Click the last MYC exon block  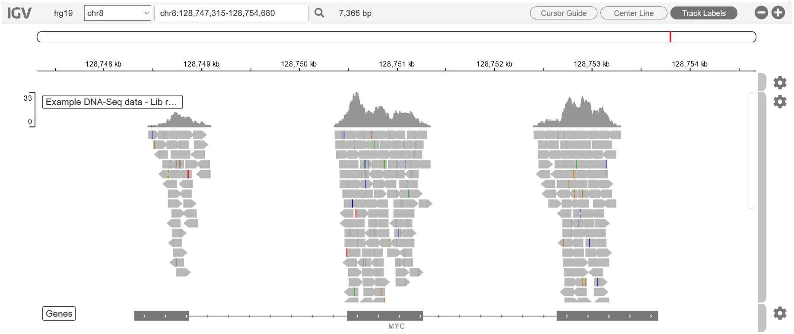click(x=607, y=316)
